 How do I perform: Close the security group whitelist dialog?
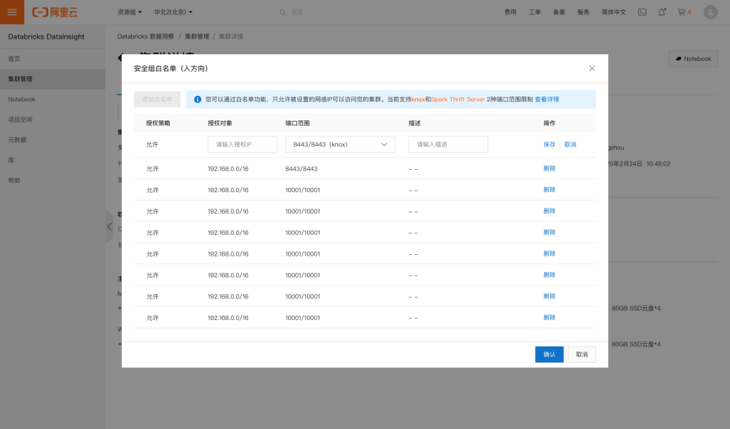point(592,69)
